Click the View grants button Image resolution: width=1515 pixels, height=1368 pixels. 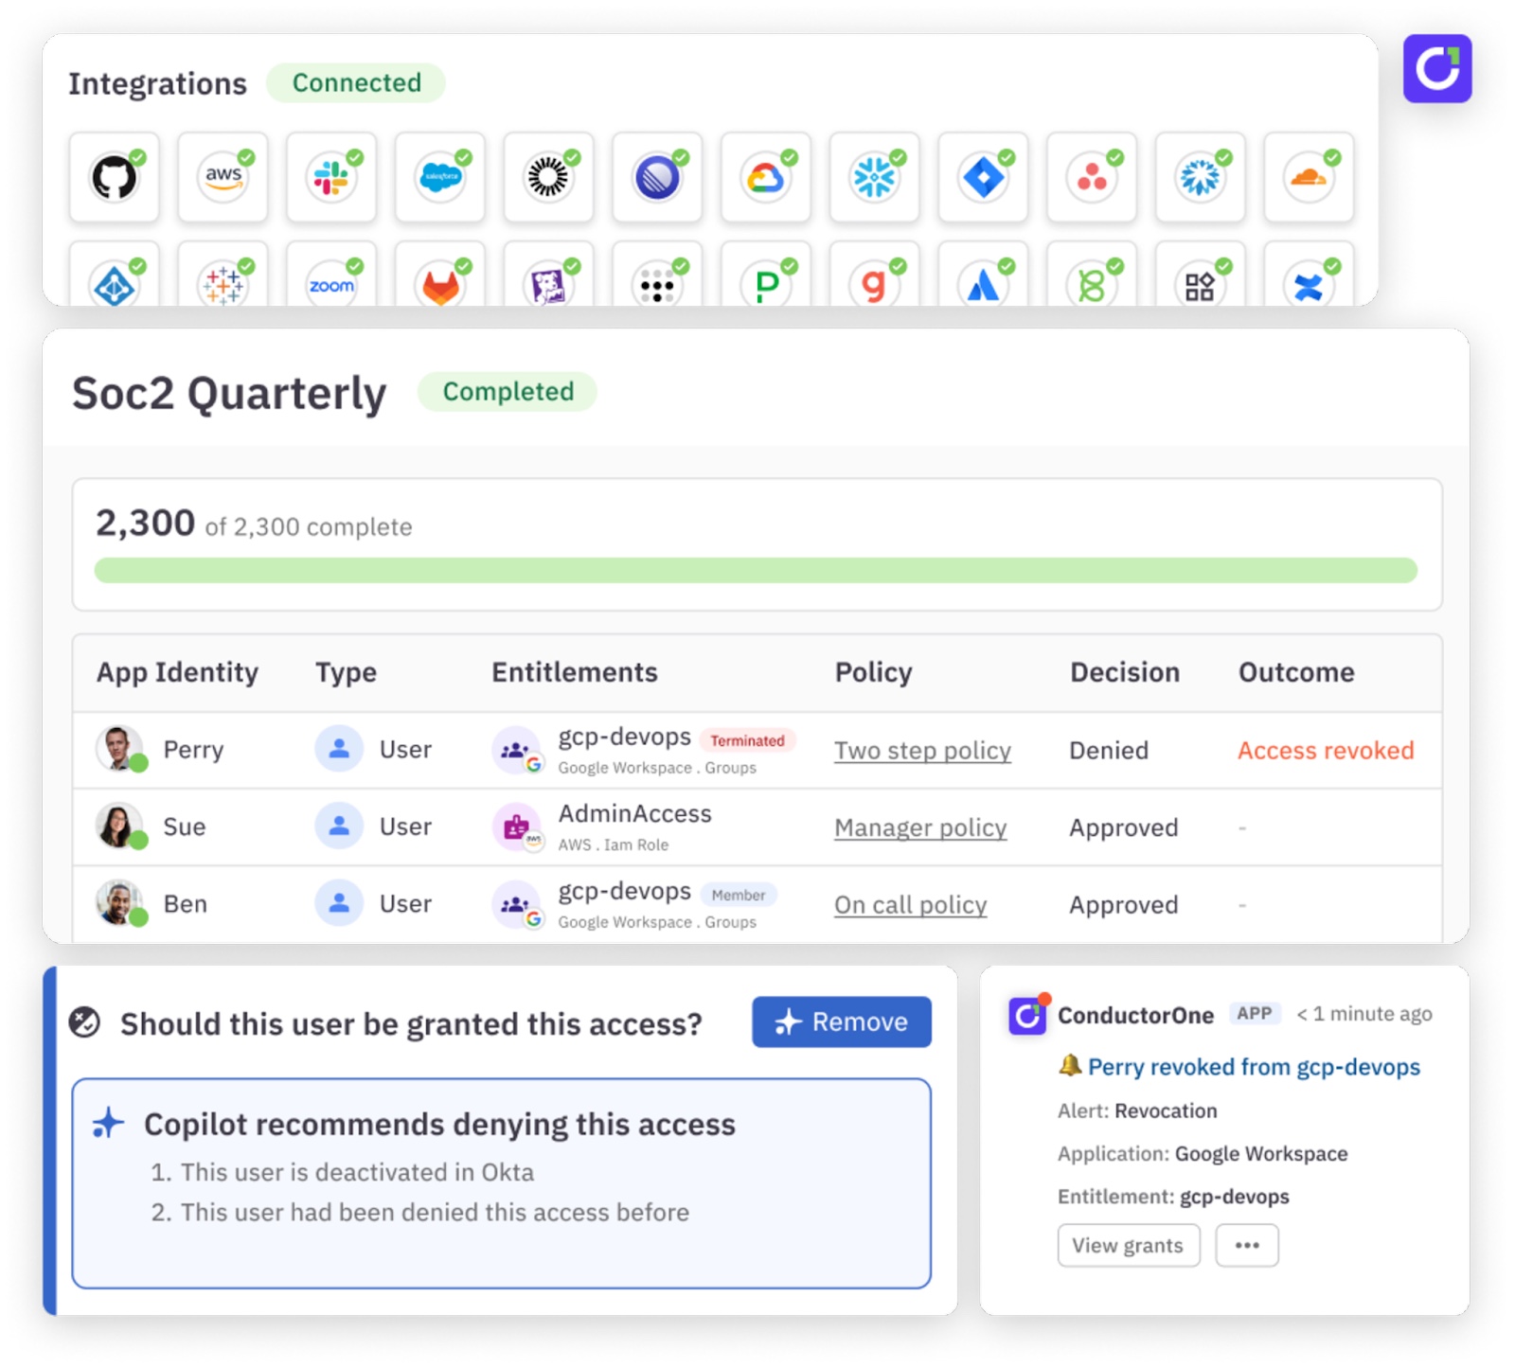[x=1128, y=1245]
